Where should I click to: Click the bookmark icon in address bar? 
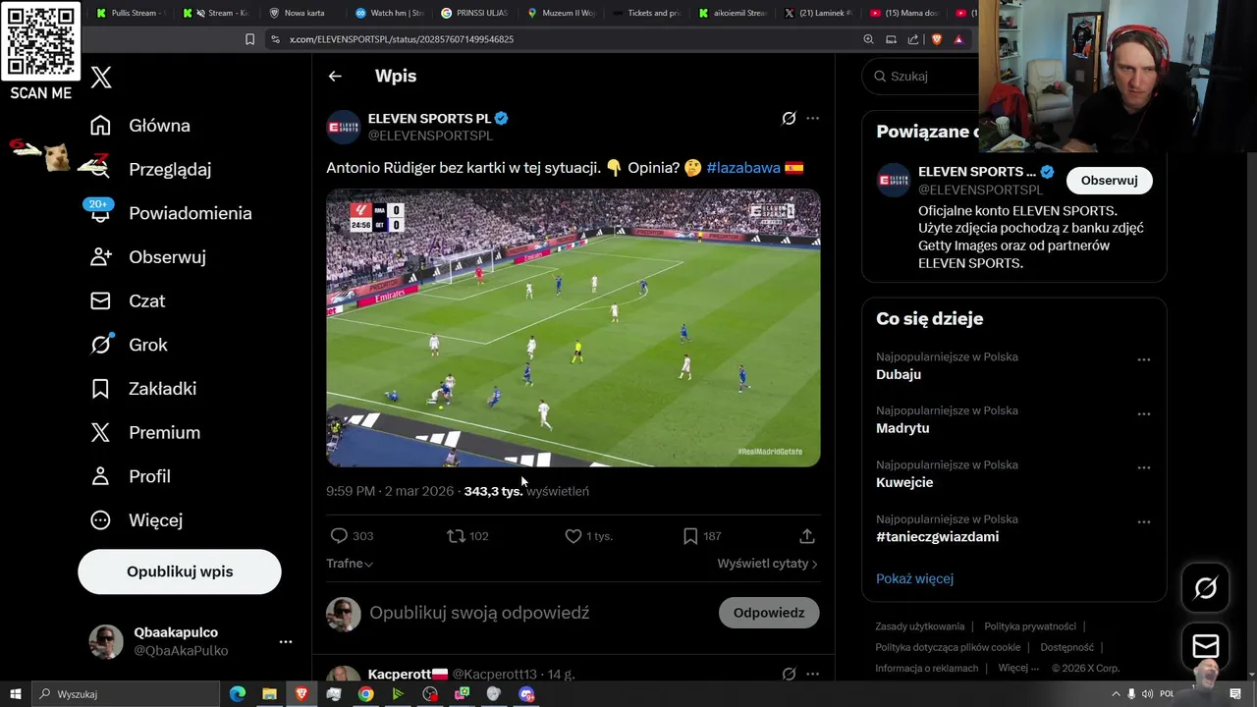pyautogui.click(x=249, y=39)
